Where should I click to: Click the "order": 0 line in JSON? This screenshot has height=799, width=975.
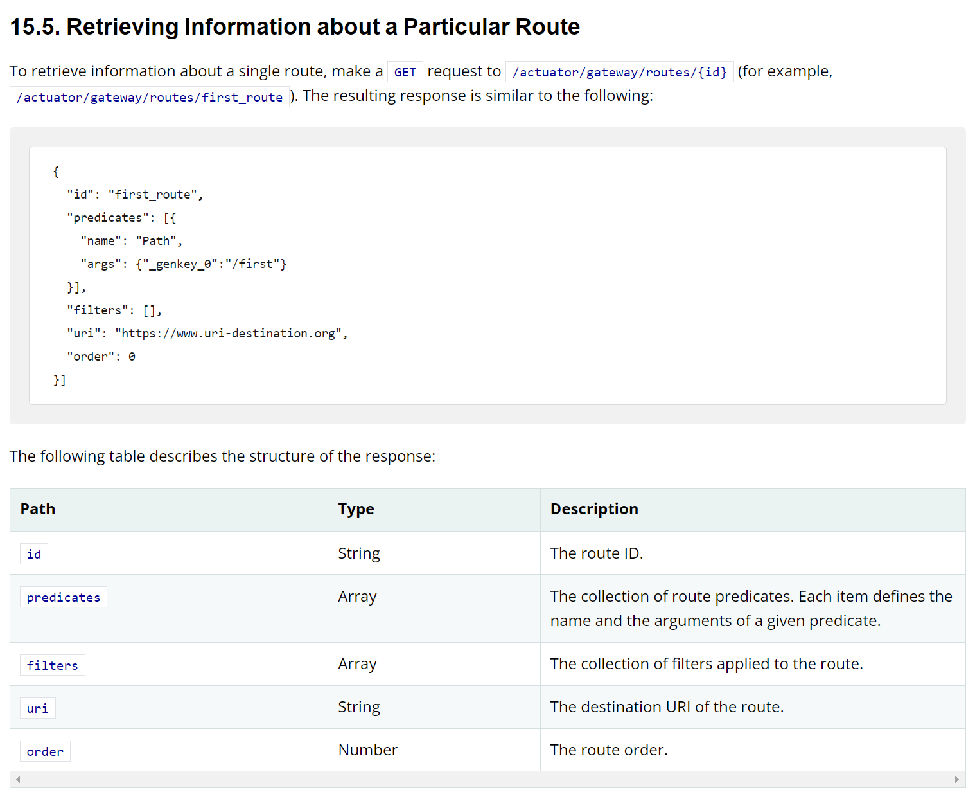coord(101,357)
